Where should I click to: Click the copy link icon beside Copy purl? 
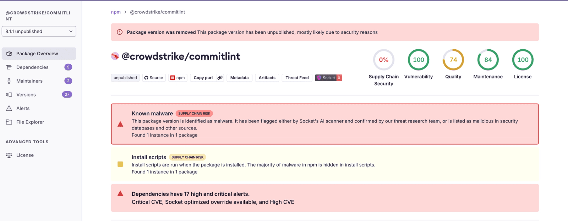pos(220,78)
